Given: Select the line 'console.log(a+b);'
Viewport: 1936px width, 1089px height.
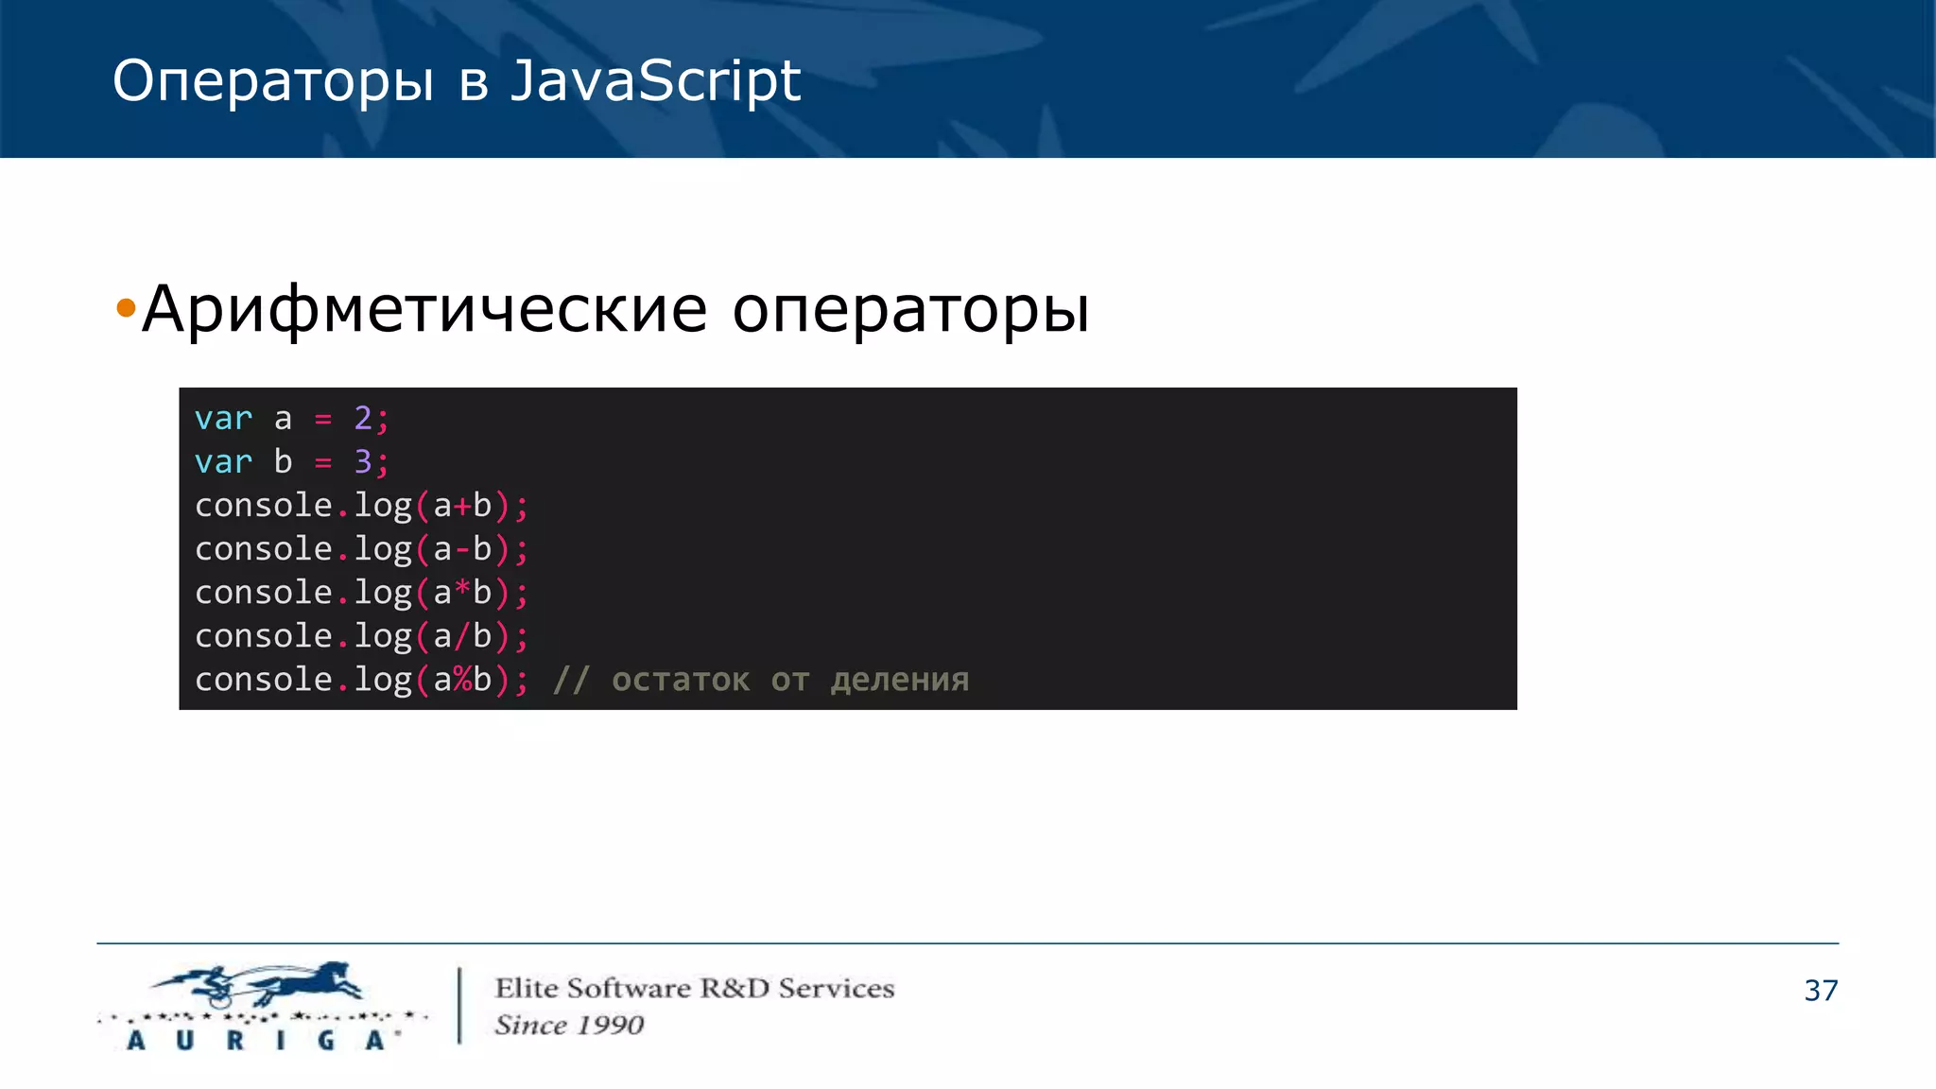Looking at the screenshot, I should (x=362, y=506).
